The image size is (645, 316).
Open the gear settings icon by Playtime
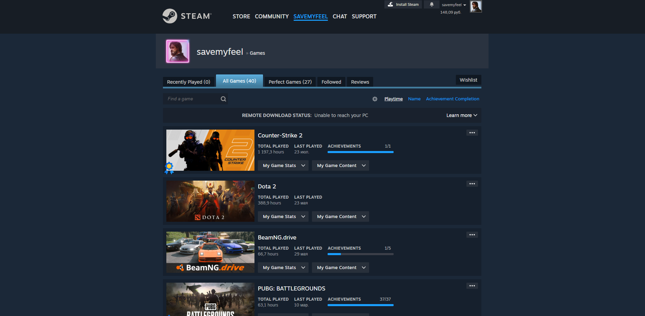click(x=375, y=99)
